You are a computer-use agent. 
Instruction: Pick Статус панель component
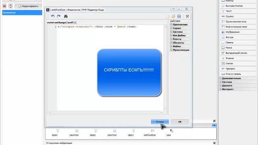point(238,74)
